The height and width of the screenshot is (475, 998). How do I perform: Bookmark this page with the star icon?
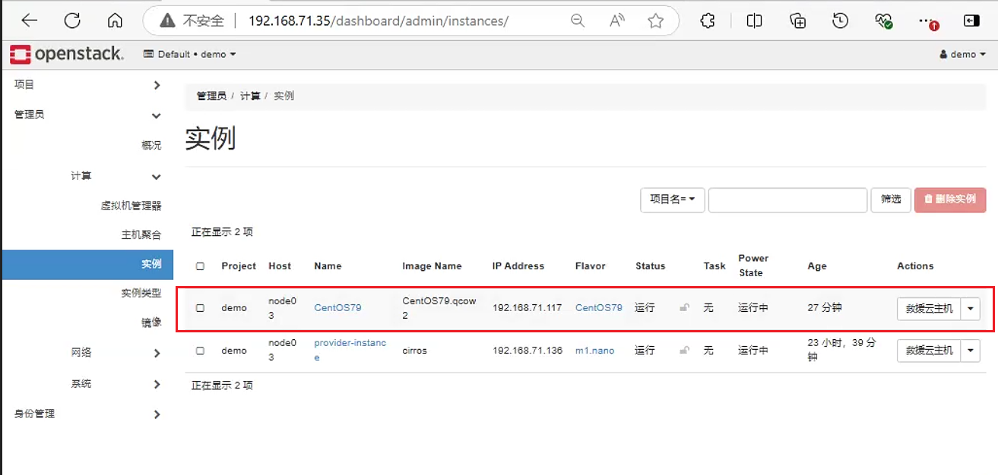tap(656, 21)
